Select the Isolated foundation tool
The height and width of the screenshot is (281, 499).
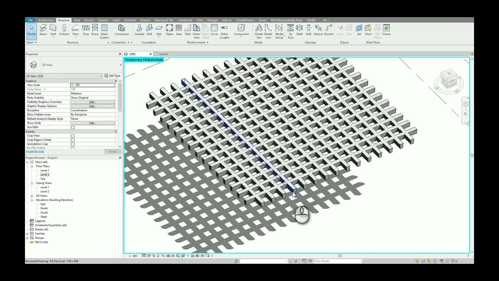[x=139, y=30]
